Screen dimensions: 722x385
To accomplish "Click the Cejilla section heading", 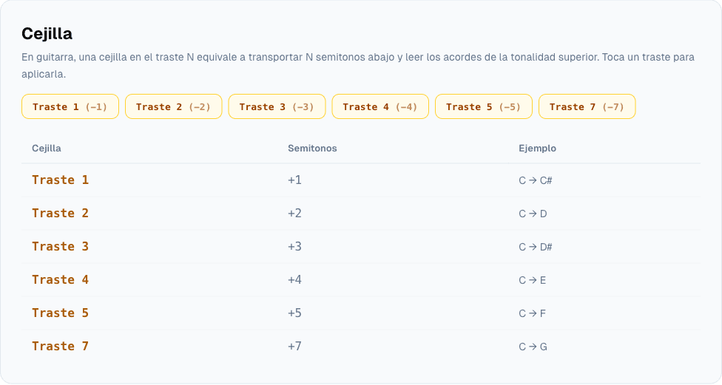I will click(x=47, y=33).
